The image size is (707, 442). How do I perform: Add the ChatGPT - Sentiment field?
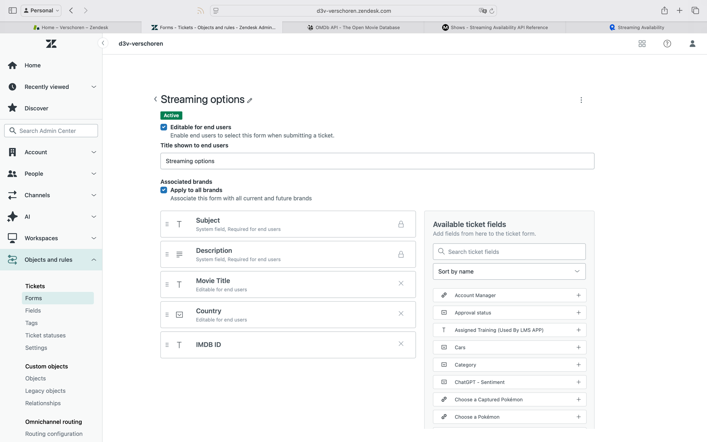pyautogui.click(x=578, y=382)
